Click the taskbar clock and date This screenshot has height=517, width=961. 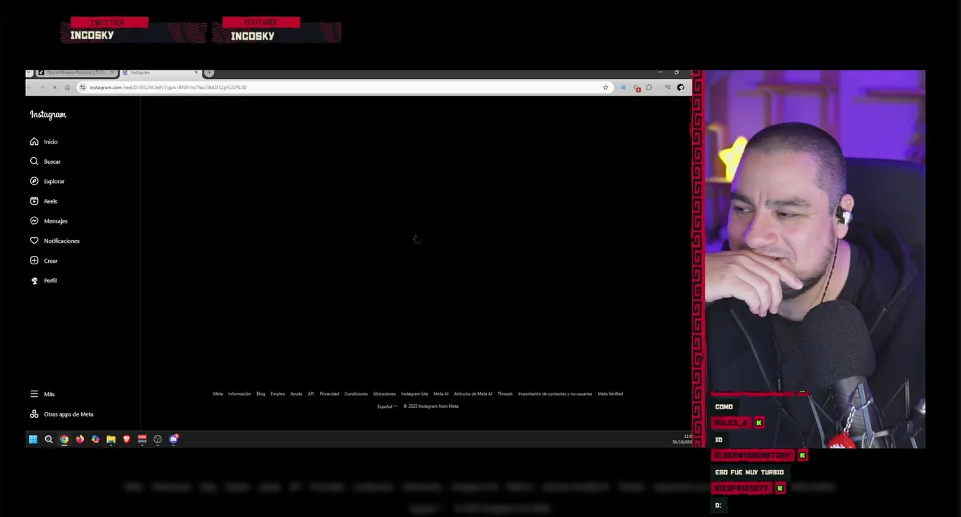point(682,439)
